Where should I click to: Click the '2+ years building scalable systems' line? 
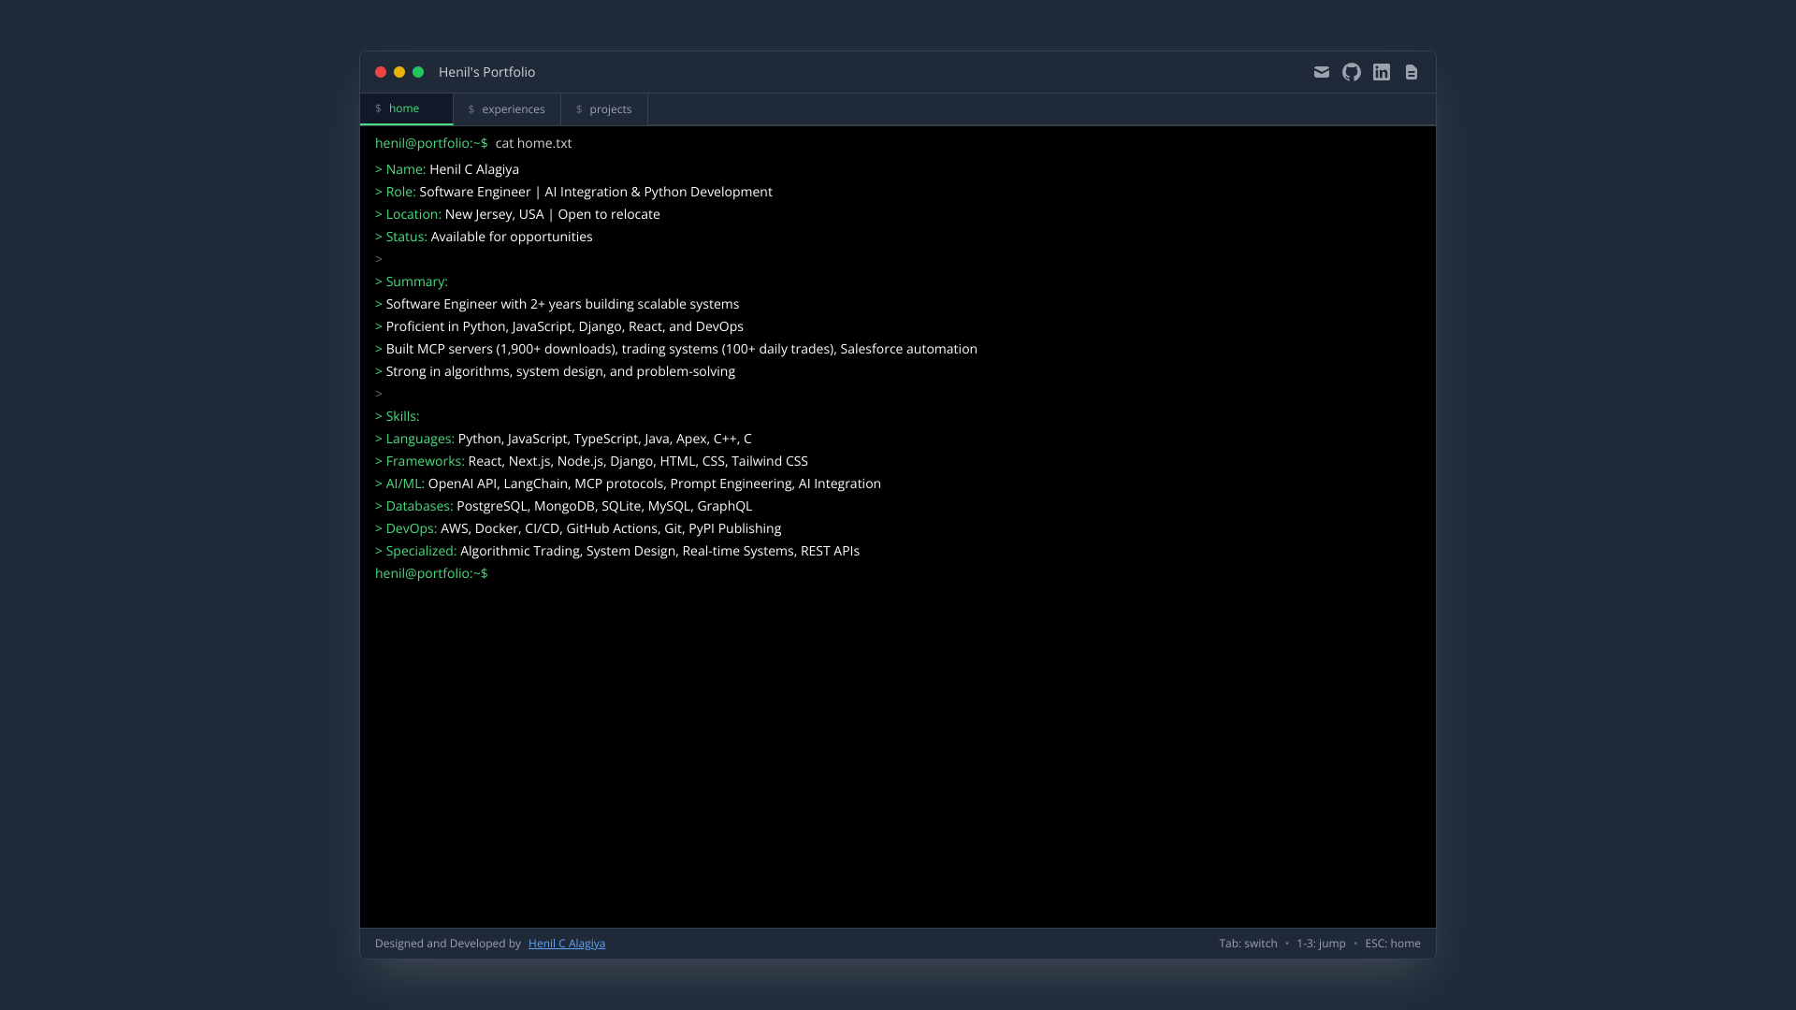tap(557, 304)
